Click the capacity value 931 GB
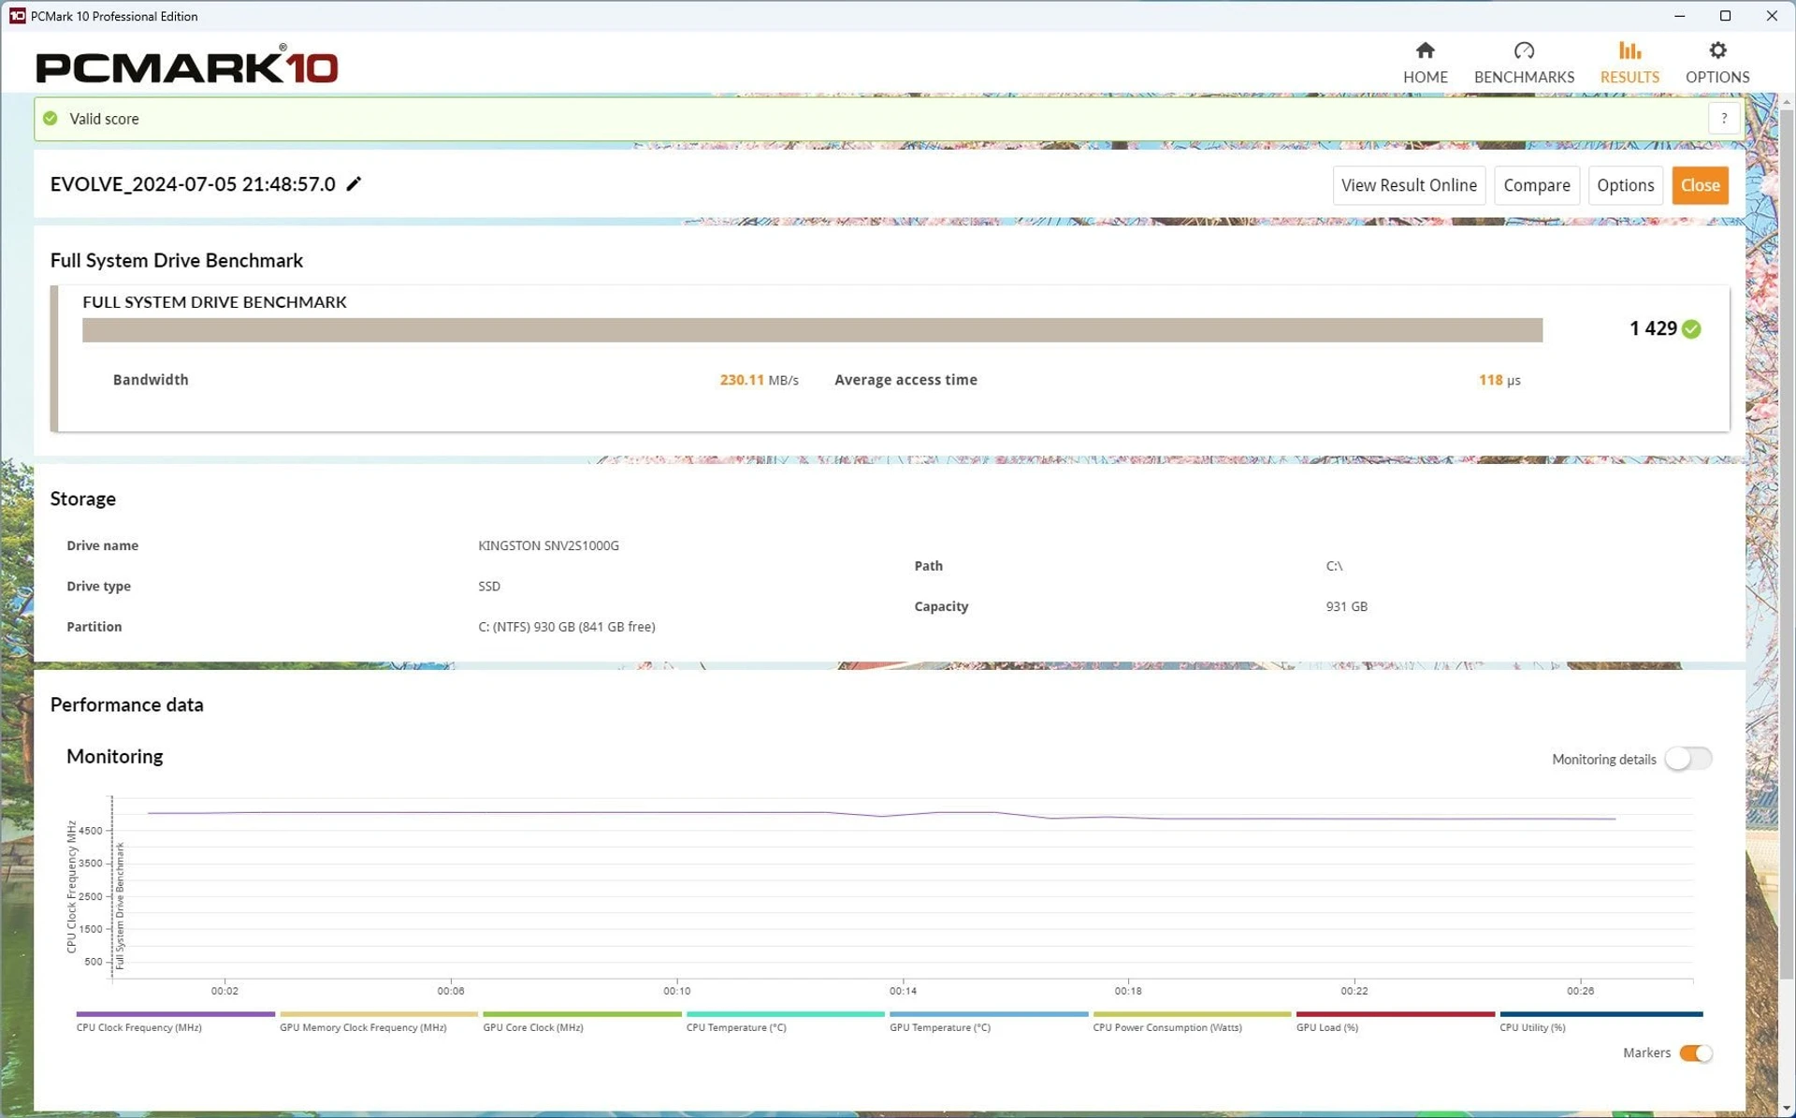This screenshot has height=1118, width=1796. [x=1346, y=606]
